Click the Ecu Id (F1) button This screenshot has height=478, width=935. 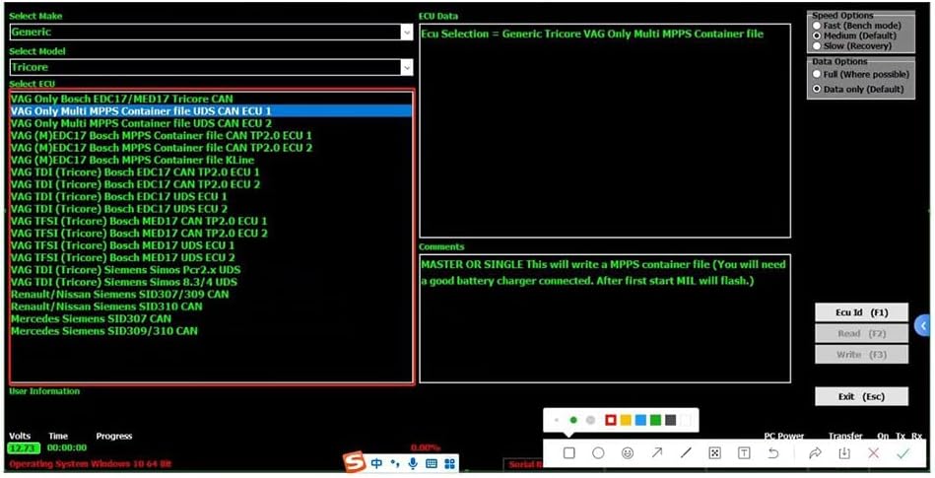pyautogui.click(x=861, y=312)
